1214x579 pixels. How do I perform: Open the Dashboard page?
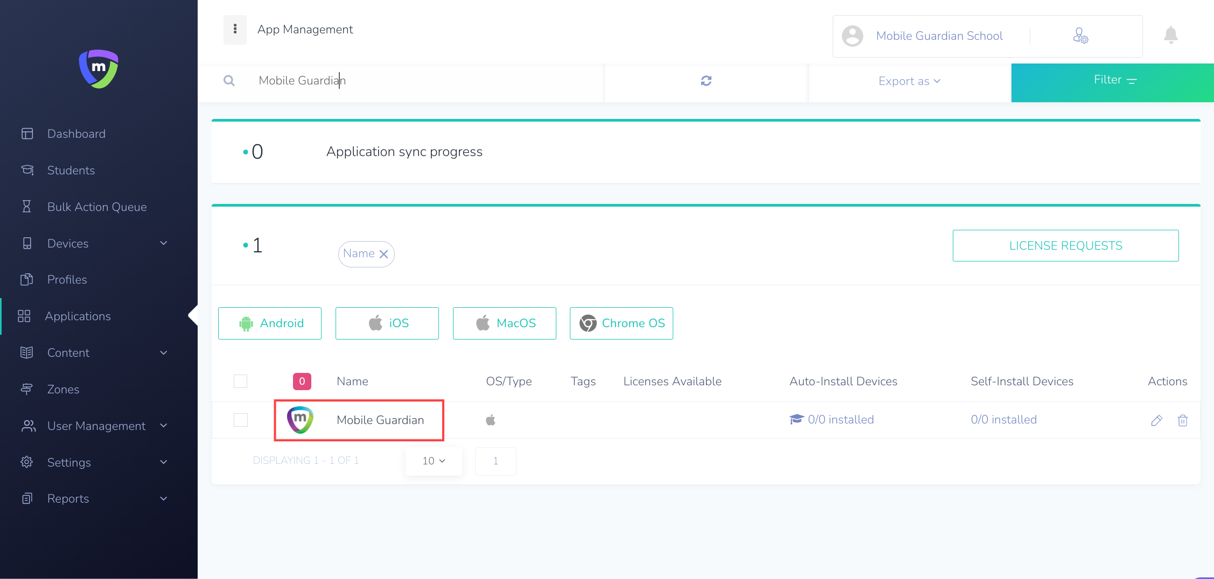tap(76, 133)
